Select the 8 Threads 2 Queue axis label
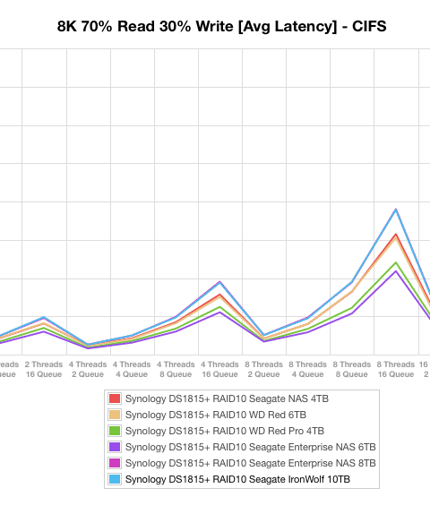The width and height of the screenshot is (430, 514). 263,370
